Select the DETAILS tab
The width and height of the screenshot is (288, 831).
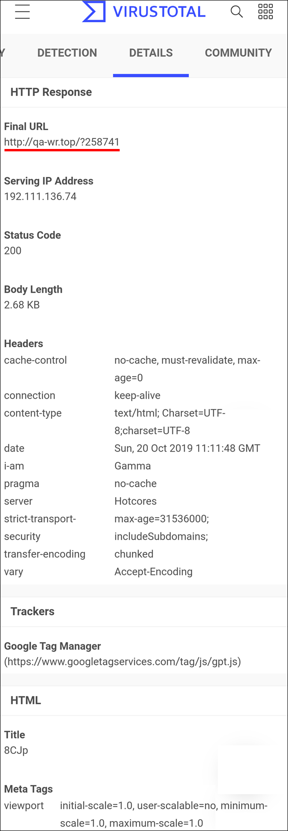tap(151, 52)
